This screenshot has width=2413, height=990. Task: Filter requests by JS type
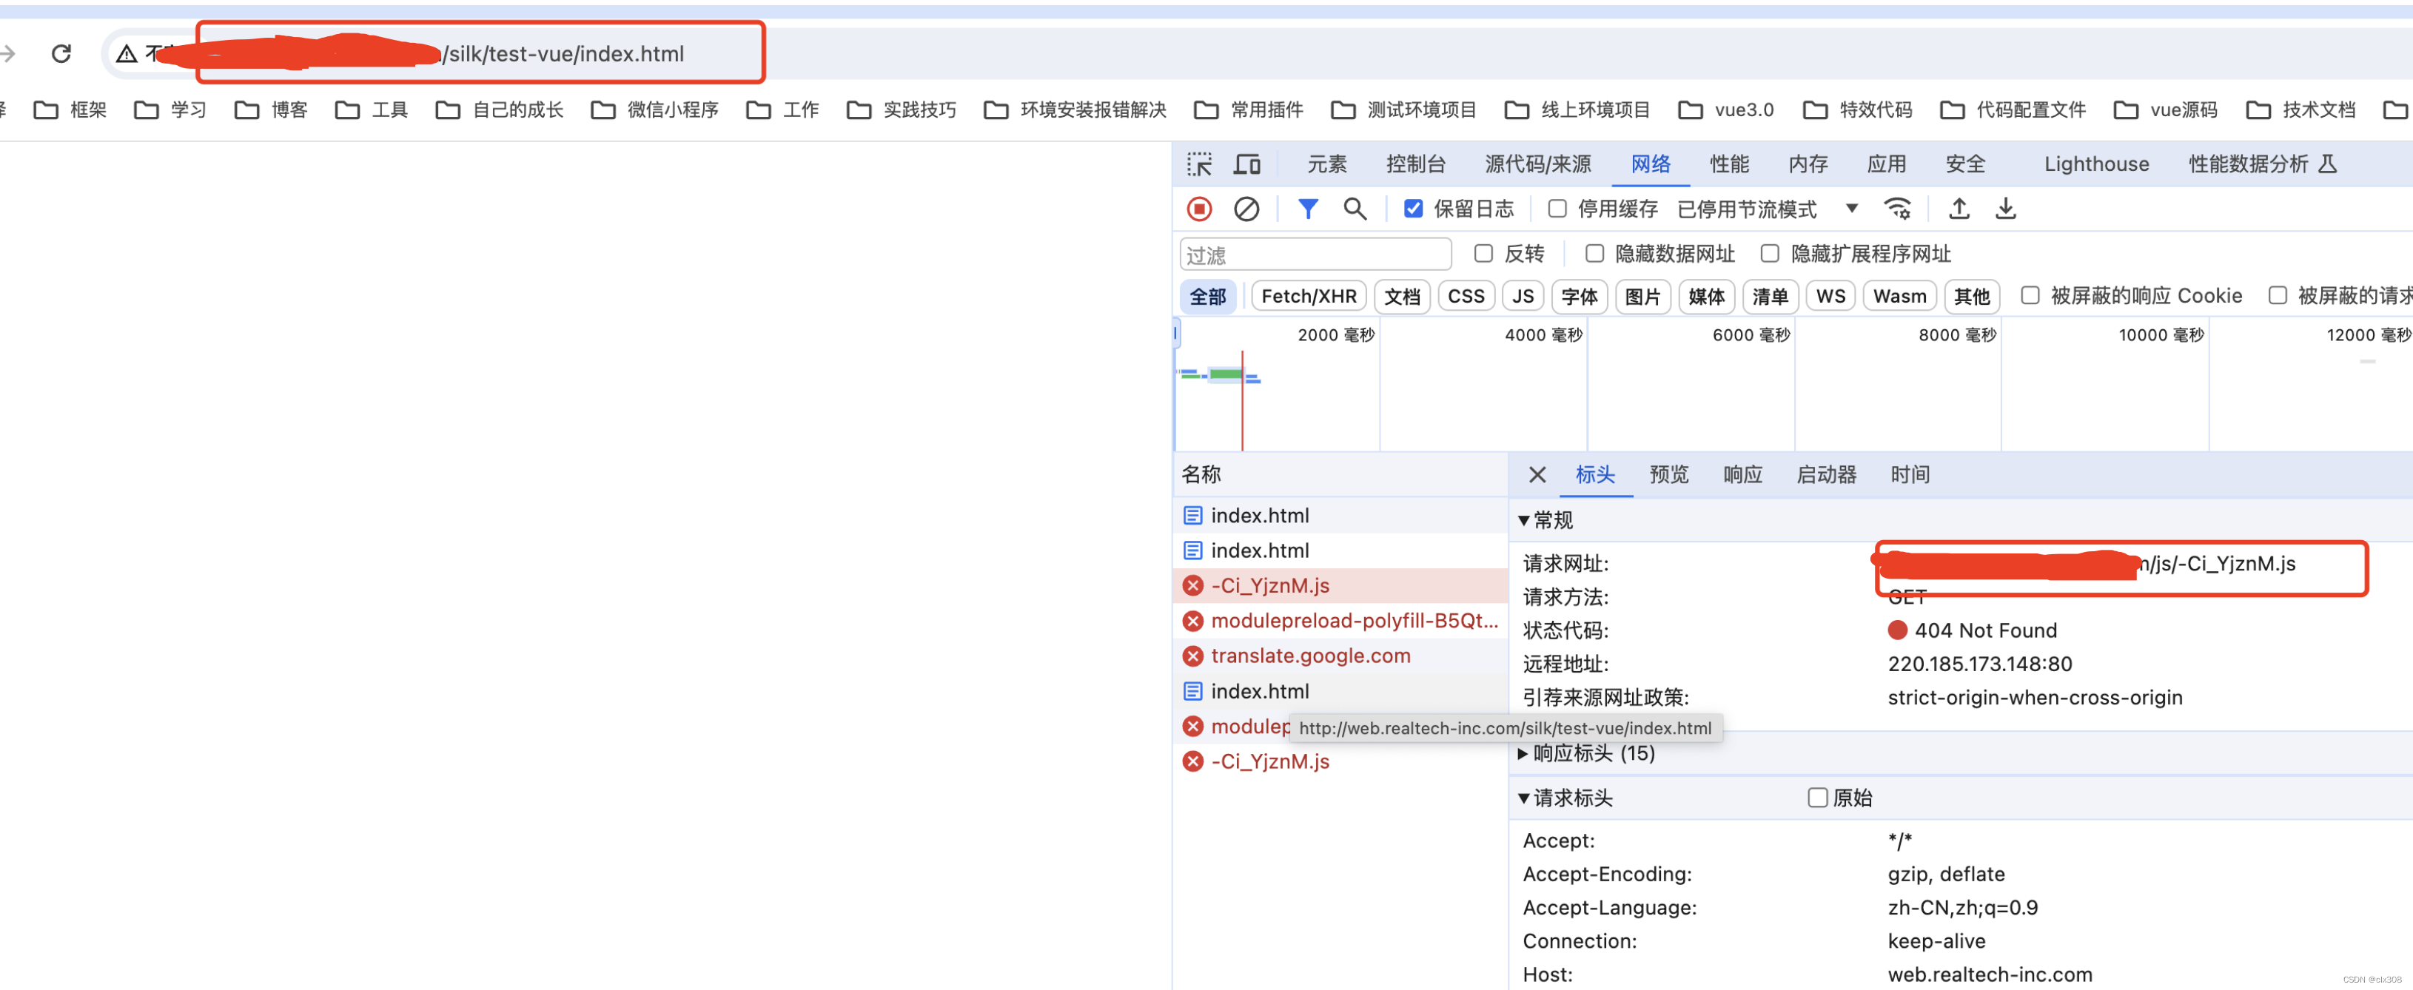coord(1522,297)
